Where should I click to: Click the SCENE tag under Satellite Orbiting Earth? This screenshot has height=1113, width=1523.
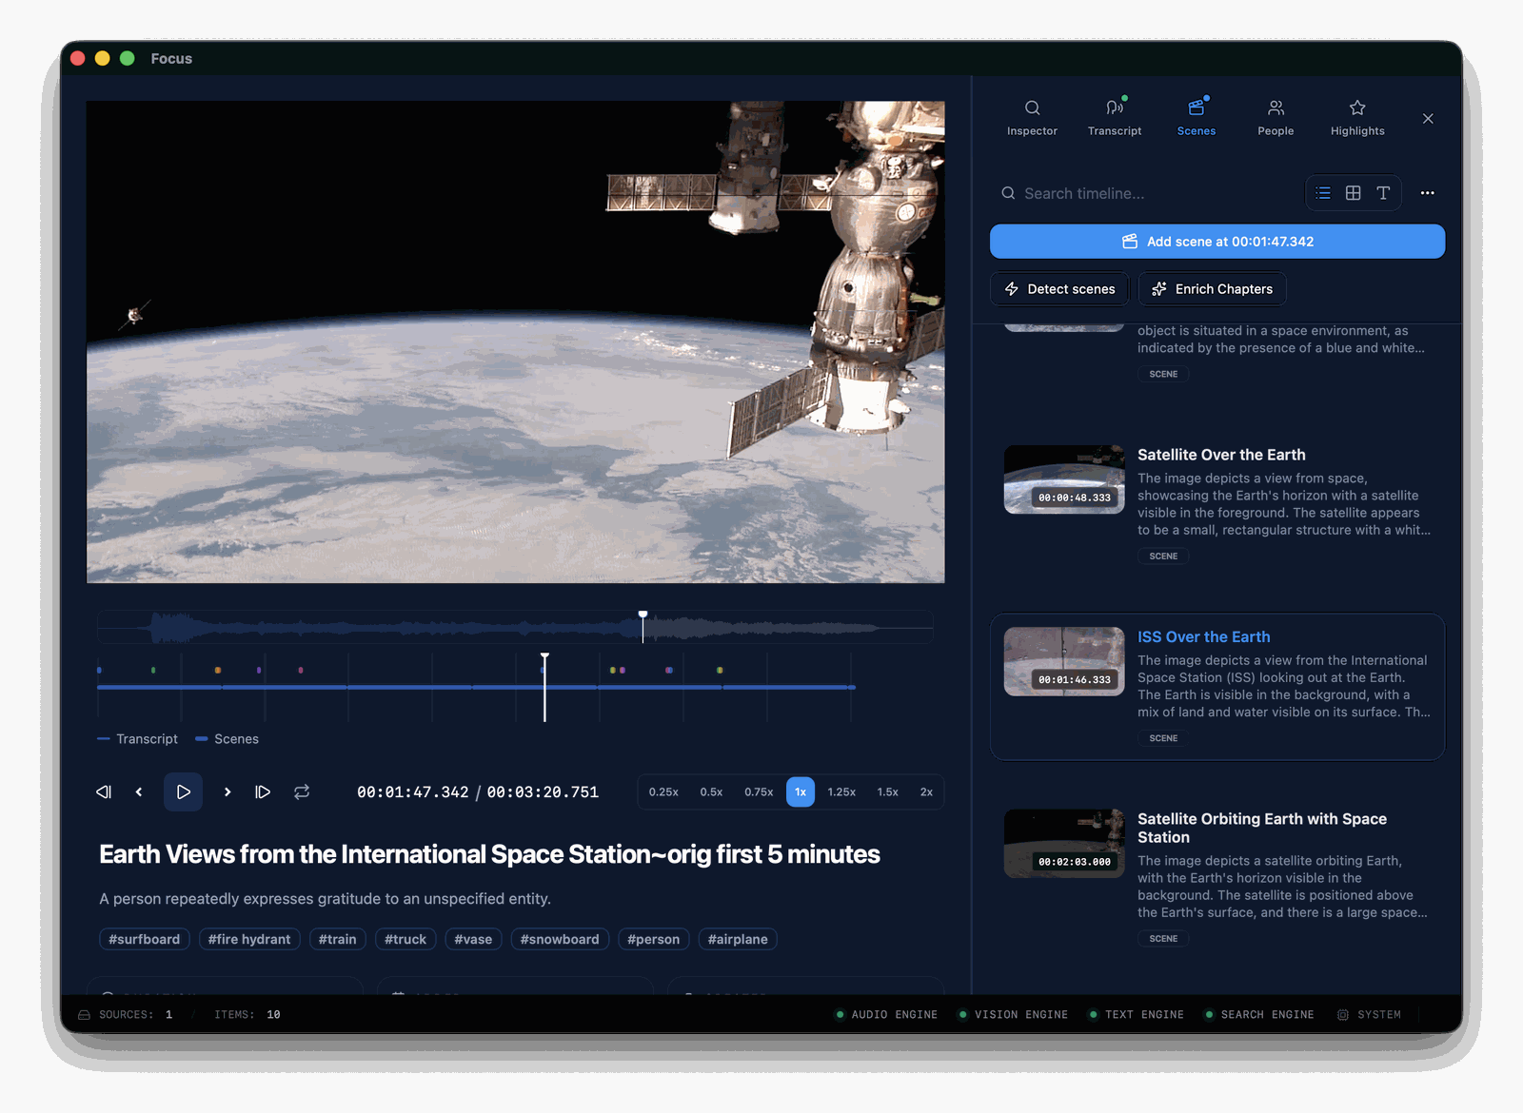(1163, 939)
